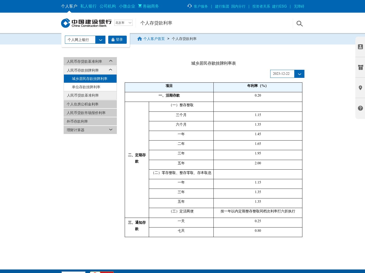
Task: Select 个人住房公积金利率 menu item
Action: point(90,104)
